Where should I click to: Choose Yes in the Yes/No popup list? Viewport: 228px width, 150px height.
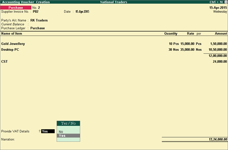click(x=68, y=136)
